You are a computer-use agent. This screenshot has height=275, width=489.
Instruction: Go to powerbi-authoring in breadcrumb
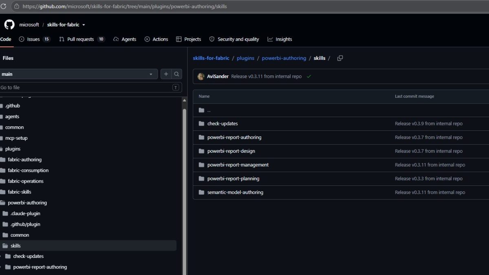[x=284, y=58]
